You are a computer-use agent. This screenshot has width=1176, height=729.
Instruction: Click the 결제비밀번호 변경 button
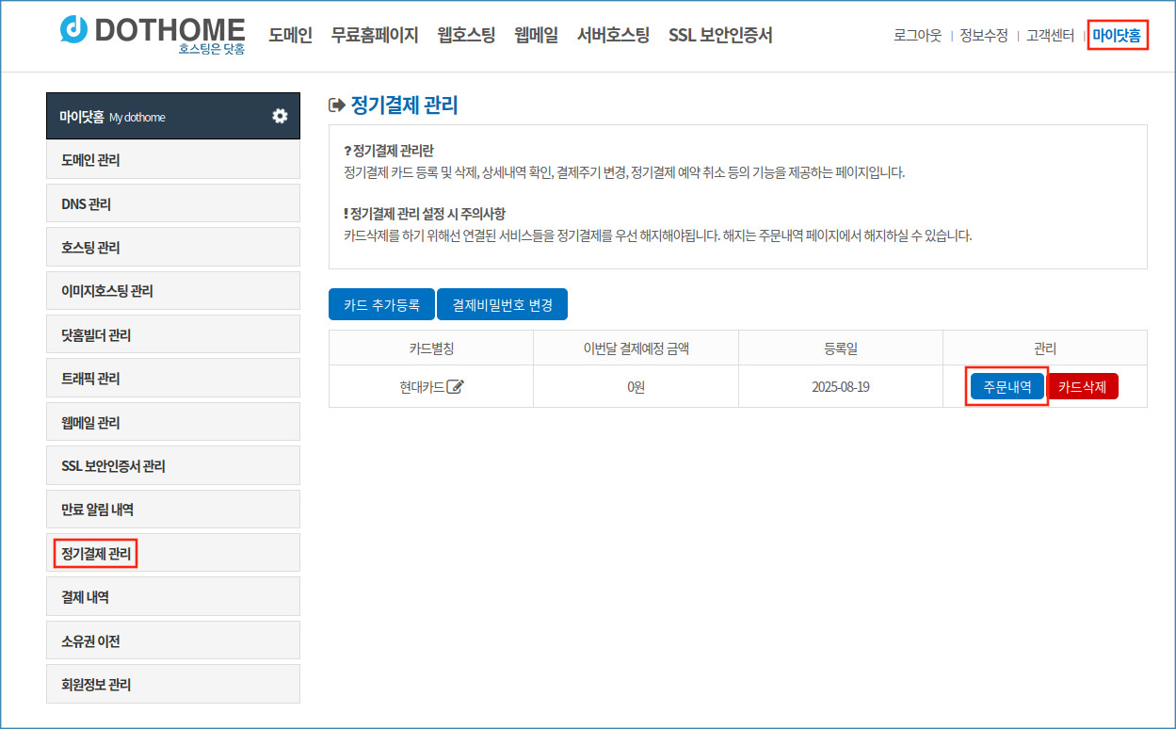click(x=502, y=305)
